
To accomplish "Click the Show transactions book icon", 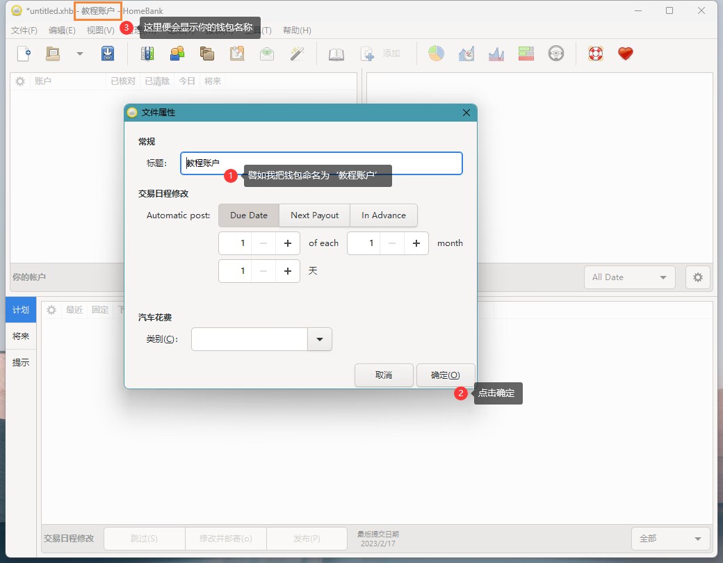I will coord(336,54).
